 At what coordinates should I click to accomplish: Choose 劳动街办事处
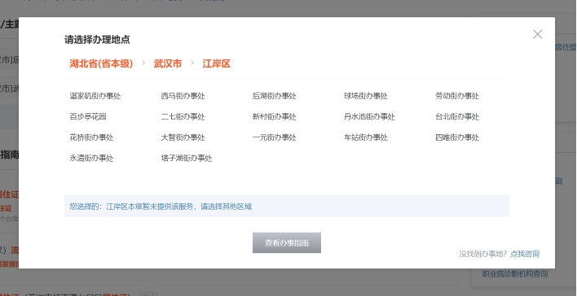click(457, 96)
